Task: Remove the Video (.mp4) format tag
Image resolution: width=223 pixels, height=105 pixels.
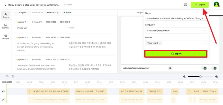Action: (160, 43)
